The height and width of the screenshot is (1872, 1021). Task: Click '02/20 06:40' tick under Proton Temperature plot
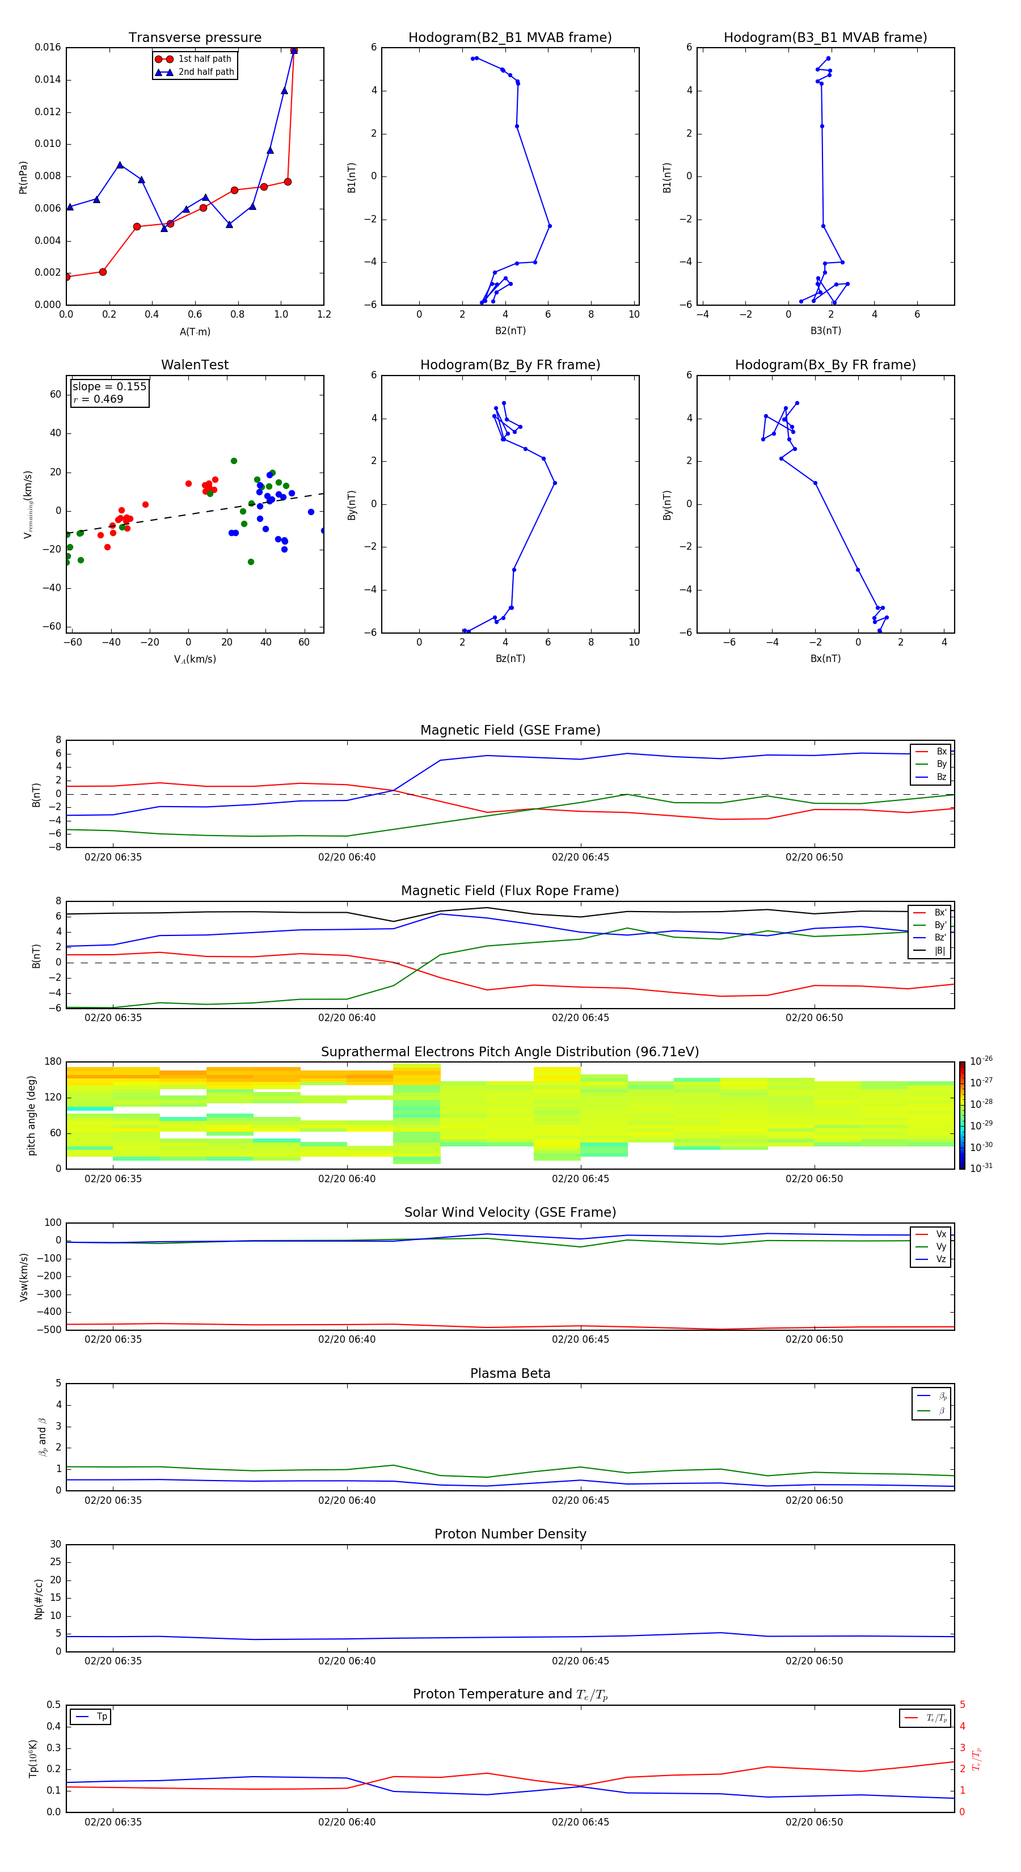pos(347,1822)
